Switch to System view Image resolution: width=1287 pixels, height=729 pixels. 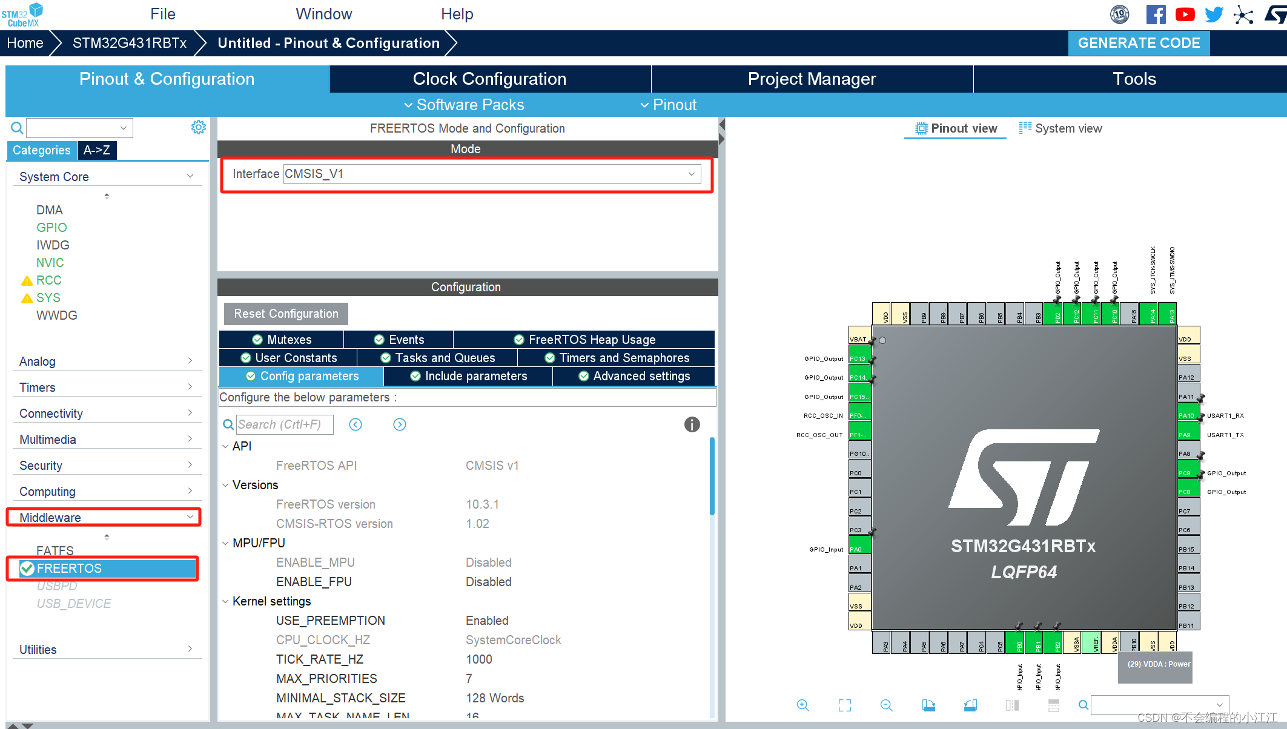[x=1060, y=128]
